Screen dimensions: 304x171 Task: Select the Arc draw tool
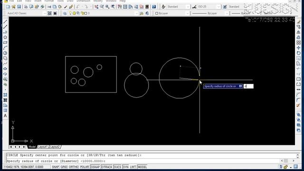(5, 47)
